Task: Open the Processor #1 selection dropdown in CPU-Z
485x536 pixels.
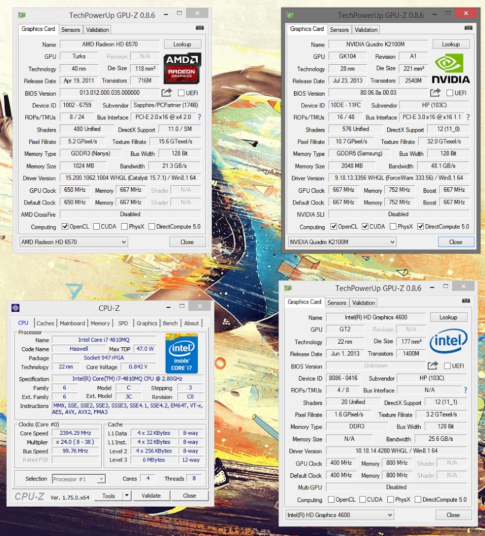Action: tap(78, 479)
